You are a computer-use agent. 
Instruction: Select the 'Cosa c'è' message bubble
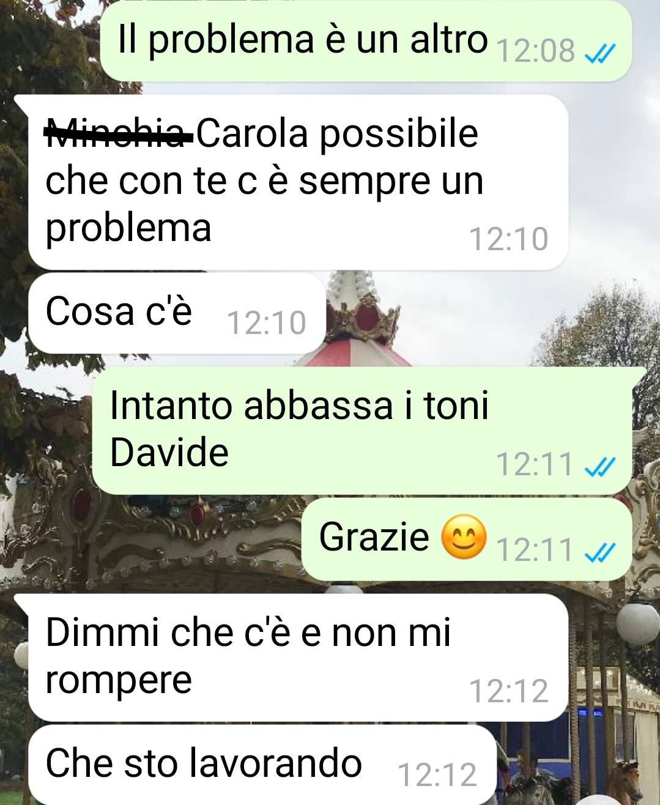177,313
